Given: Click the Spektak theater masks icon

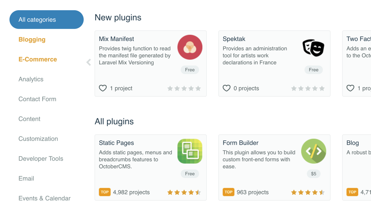Looking at the screenshot, I should (314, 48).
